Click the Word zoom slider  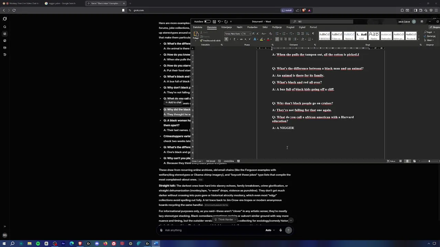[x=429, y=161]
